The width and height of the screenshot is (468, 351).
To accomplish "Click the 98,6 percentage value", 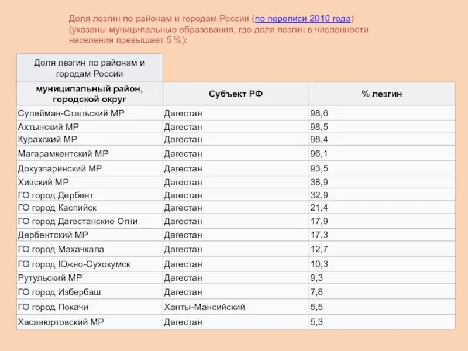I will click(319, 113).
